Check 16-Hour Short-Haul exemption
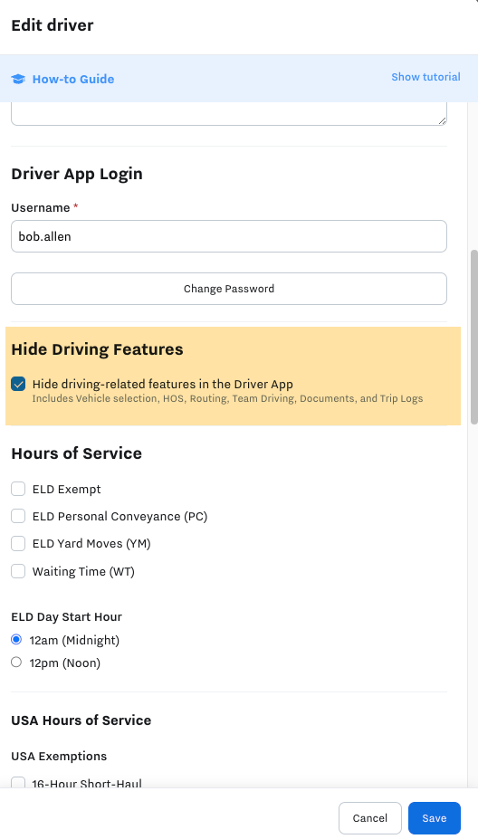This screenshot has width=478, height=839. 18,783
